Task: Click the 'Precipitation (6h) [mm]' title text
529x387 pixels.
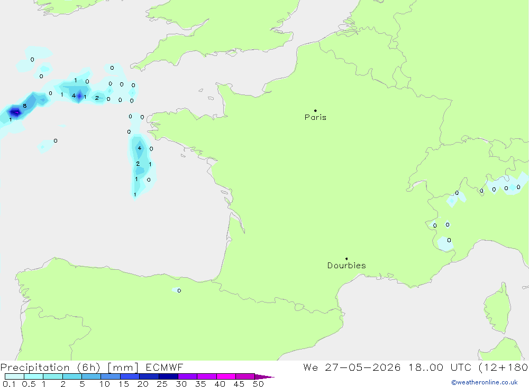Action: coord(69,367)
